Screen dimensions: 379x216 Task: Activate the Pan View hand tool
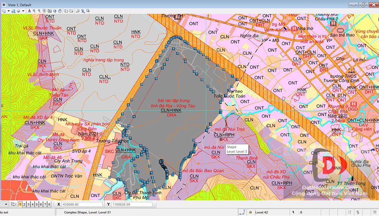coord(60,11)
